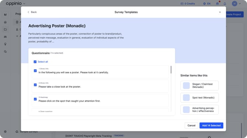Click the 0 Credits label
Image resolution: width=247 pixels, height=138 pixels.
pos(189,4)
